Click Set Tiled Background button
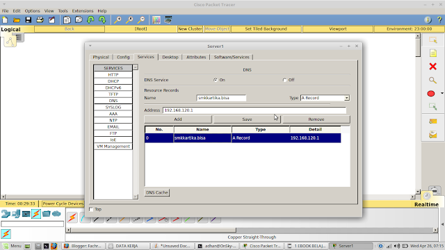The image size is (445, 250). 266,29
